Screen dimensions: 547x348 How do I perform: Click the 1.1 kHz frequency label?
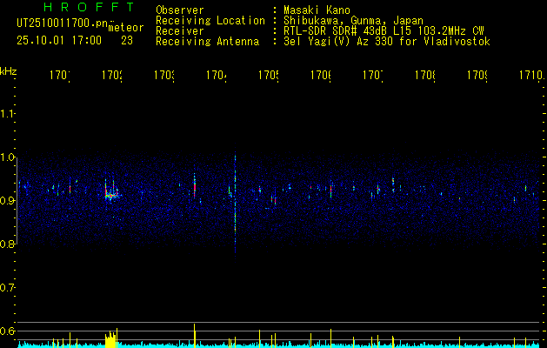coord(8,114)
